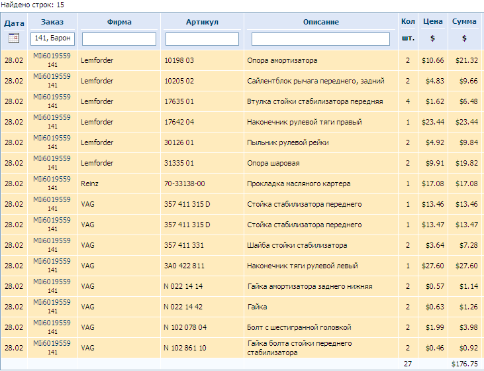The image size is (484, 371).
Task: Click the Сумма column header
Action: pos(464,22)
